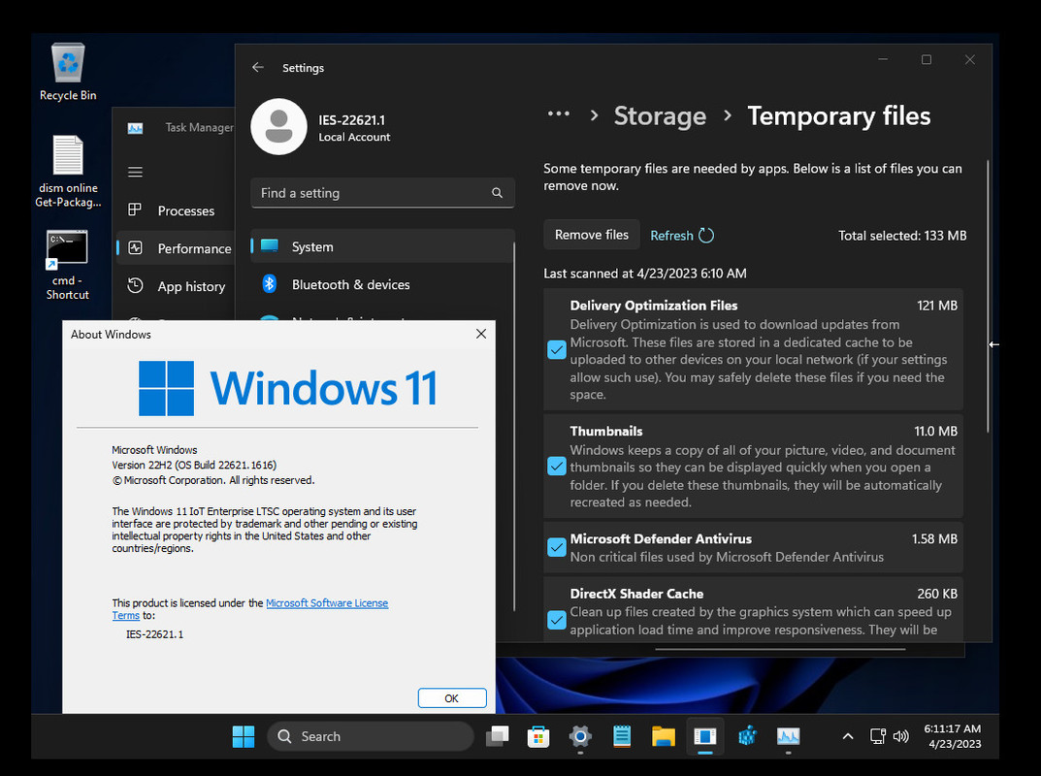The image size is (1041, 776).
Task: Uncheck the Thumbnails checkbox
Action: click(x=556, y=466)
